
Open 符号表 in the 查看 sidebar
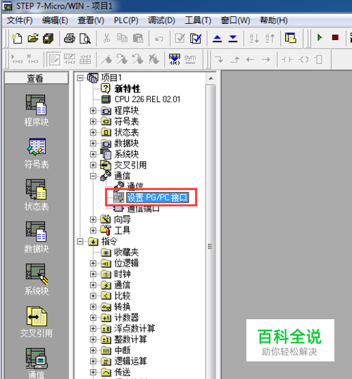pyautogui.click(x=37, y=153)
